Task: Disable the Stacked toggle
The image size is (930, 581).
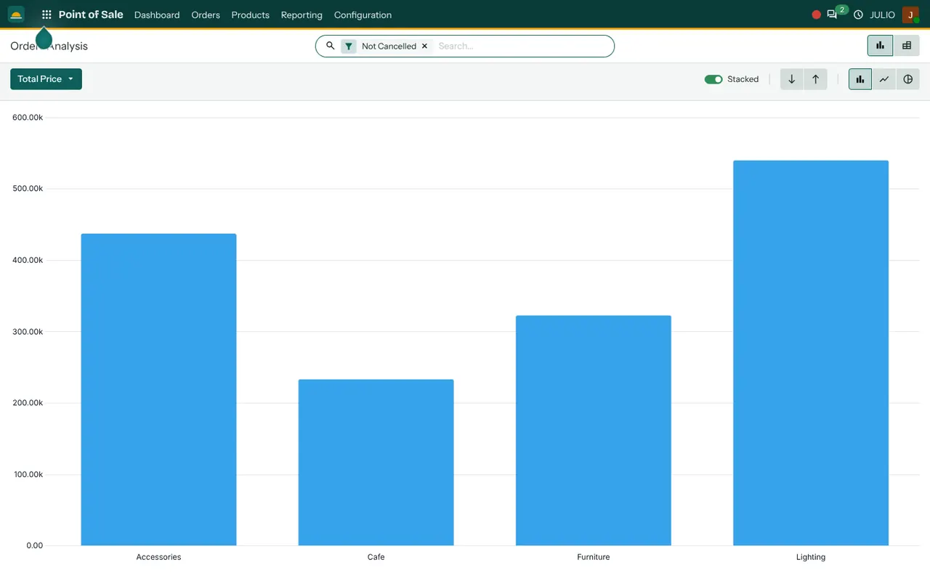Action: point(713,79)
